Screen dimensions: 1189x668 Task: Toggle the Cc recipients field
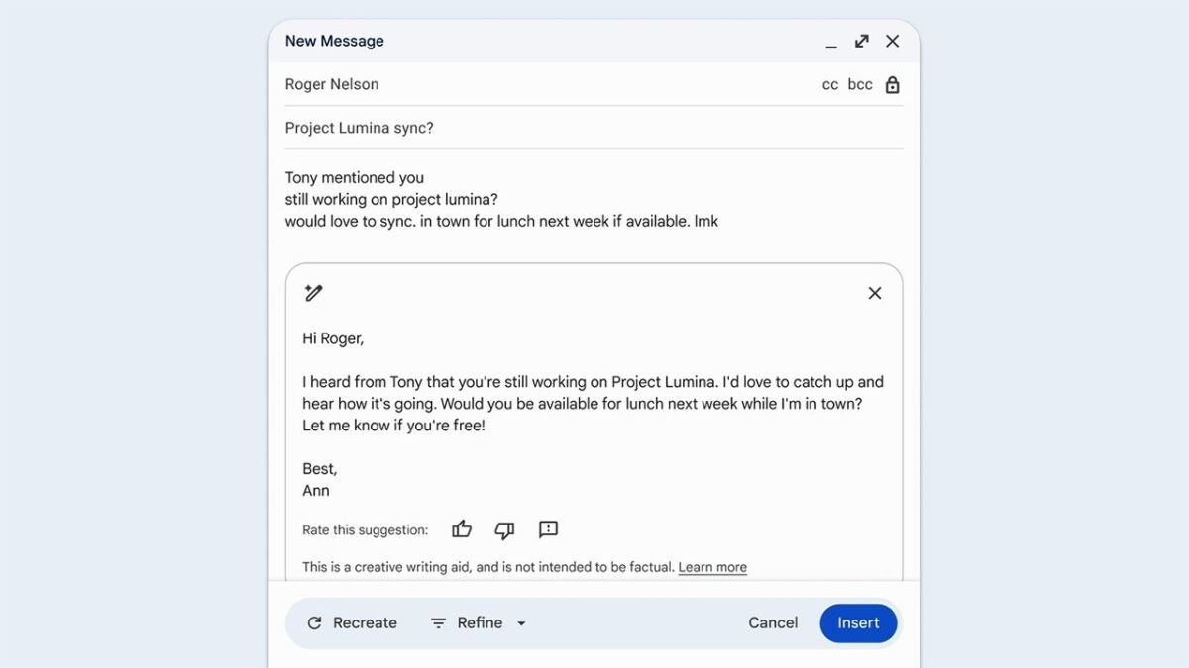tap(829, 84)
